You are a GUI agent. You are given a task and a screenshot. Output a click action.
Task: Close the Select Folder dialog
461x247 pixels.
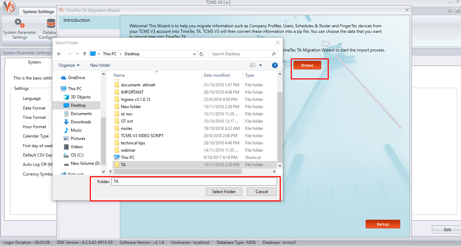pyautogui.click(x=277, y=43)
